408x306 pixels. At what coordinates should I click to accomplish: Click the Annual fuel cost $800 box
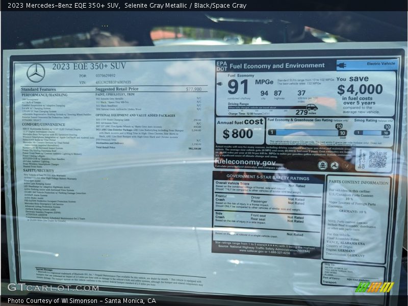(x=240, y=131)
